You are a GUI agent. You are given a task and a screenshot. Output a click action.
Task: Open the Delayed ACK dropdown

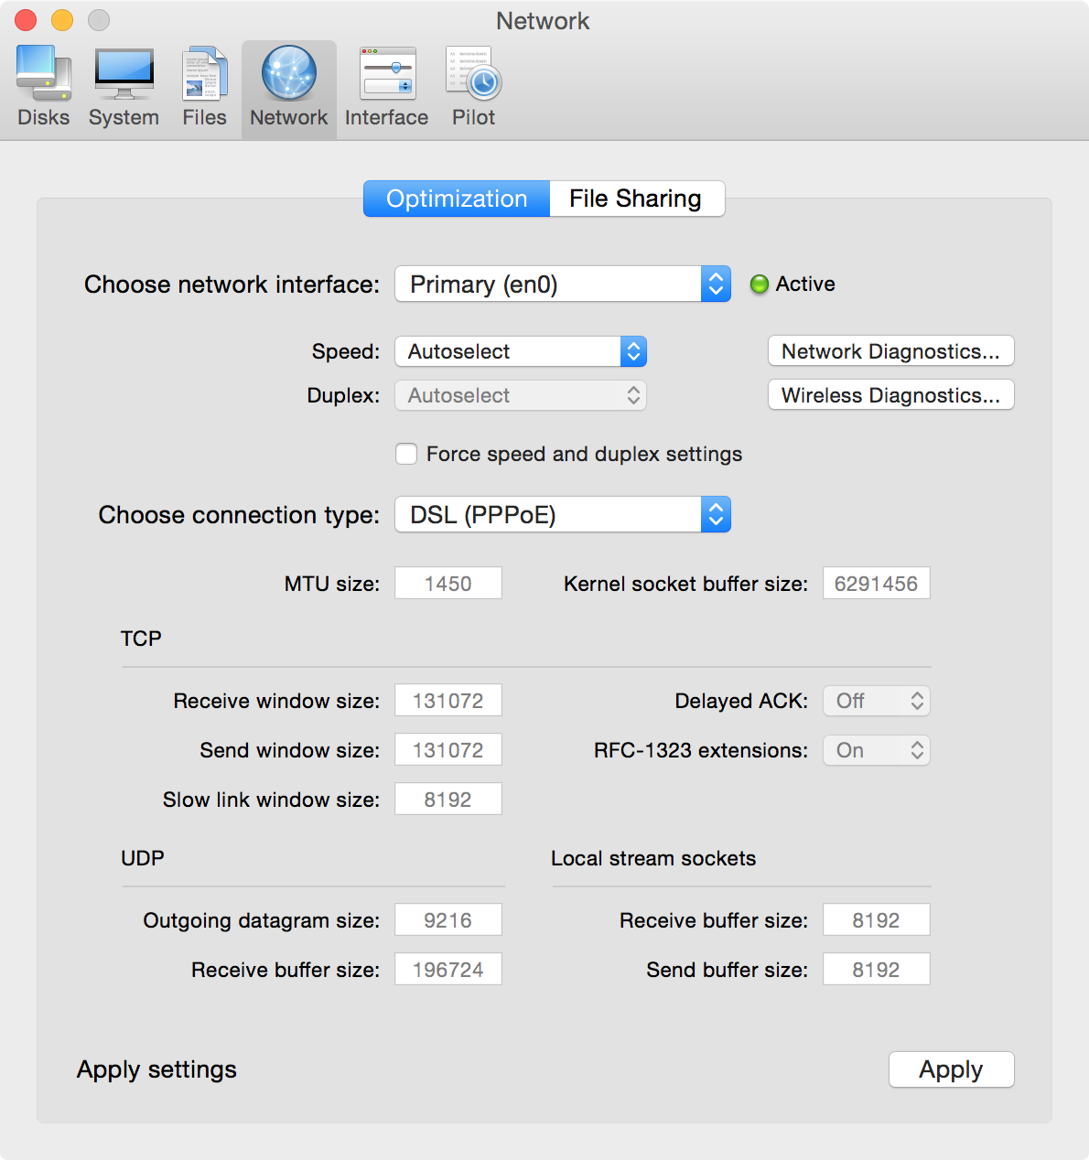pos(877,701)
